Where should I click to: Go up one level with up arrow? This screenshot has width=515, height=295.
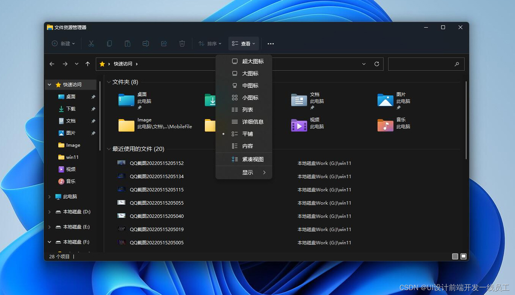click(x=87, y=64)
